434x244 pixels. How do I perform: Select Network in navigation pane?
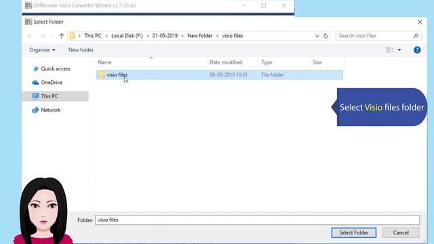coord(50,110)
